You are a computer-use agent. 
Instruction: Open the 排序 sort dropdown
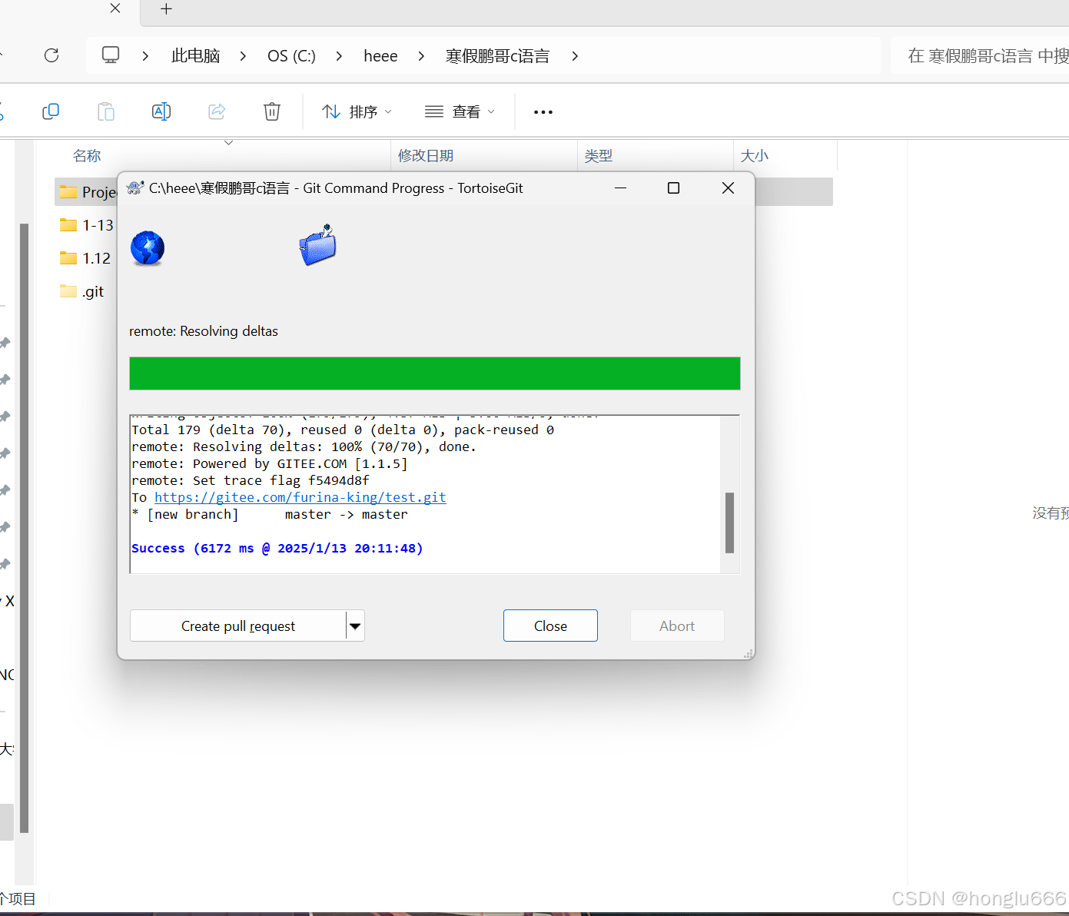click(357, 112)
